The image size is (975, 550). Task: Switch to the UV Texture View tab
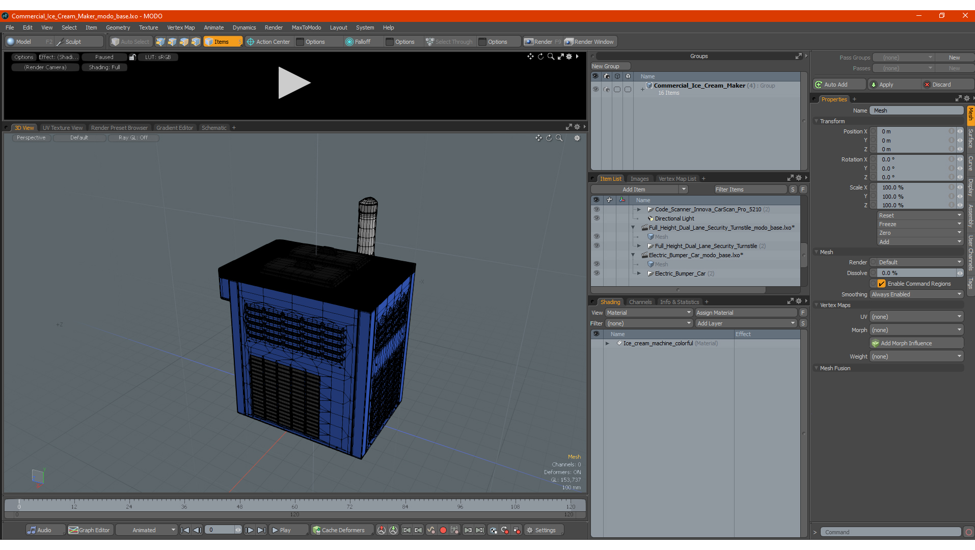63,128
